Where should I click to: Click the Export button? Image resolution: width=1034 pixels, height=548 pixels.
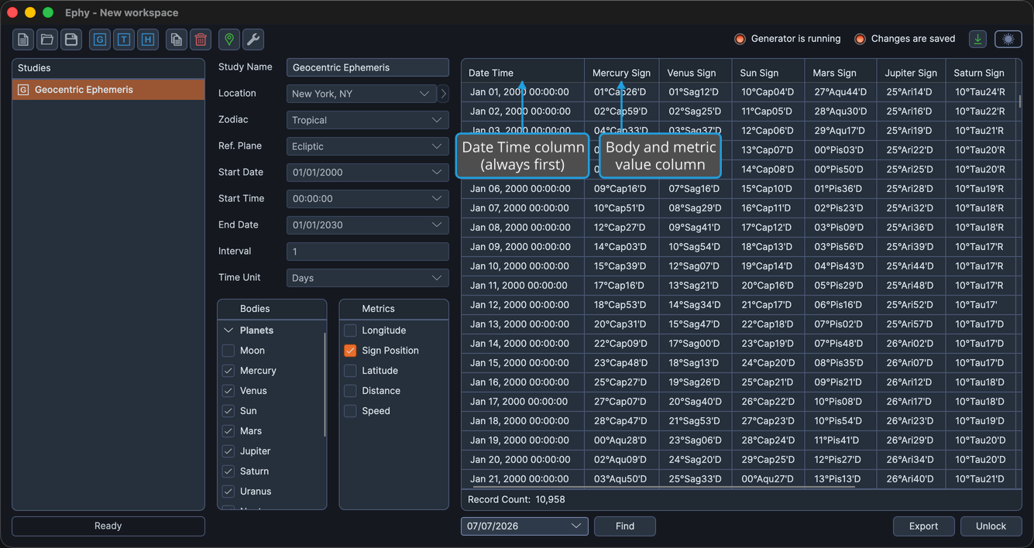[x=924, y=526]
